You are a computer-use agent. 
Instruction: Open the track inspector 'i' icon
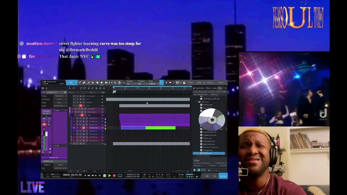pos(46,88)
